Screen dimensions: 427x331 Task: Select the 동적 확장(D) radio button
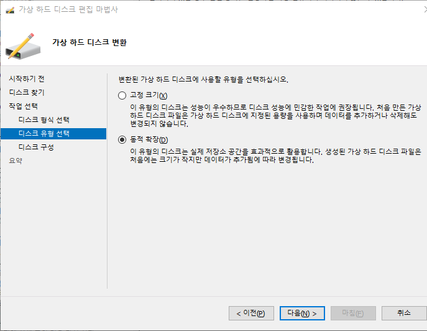click(x=122, y=140)
